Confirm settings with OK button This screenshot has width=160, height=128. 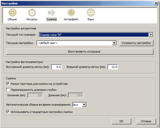(121, 121)
